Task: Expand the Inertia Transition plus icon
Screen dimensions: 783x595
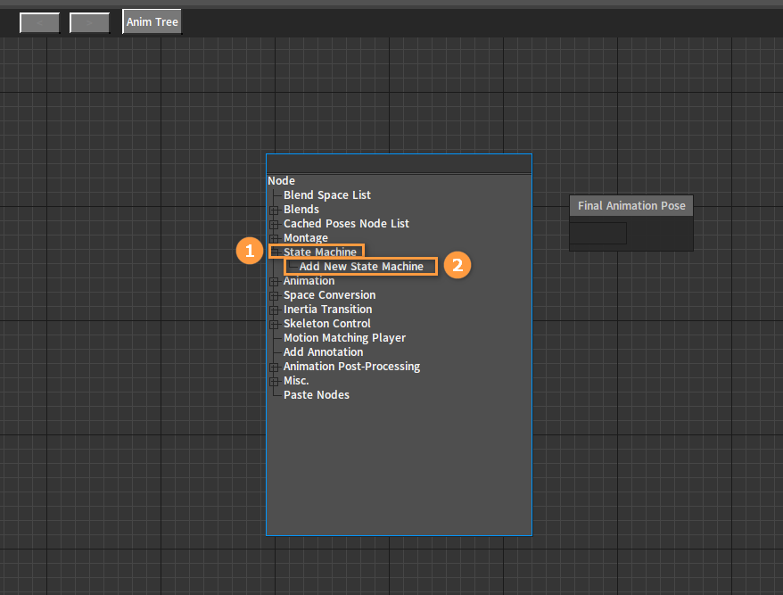Action: pos(274,310)
